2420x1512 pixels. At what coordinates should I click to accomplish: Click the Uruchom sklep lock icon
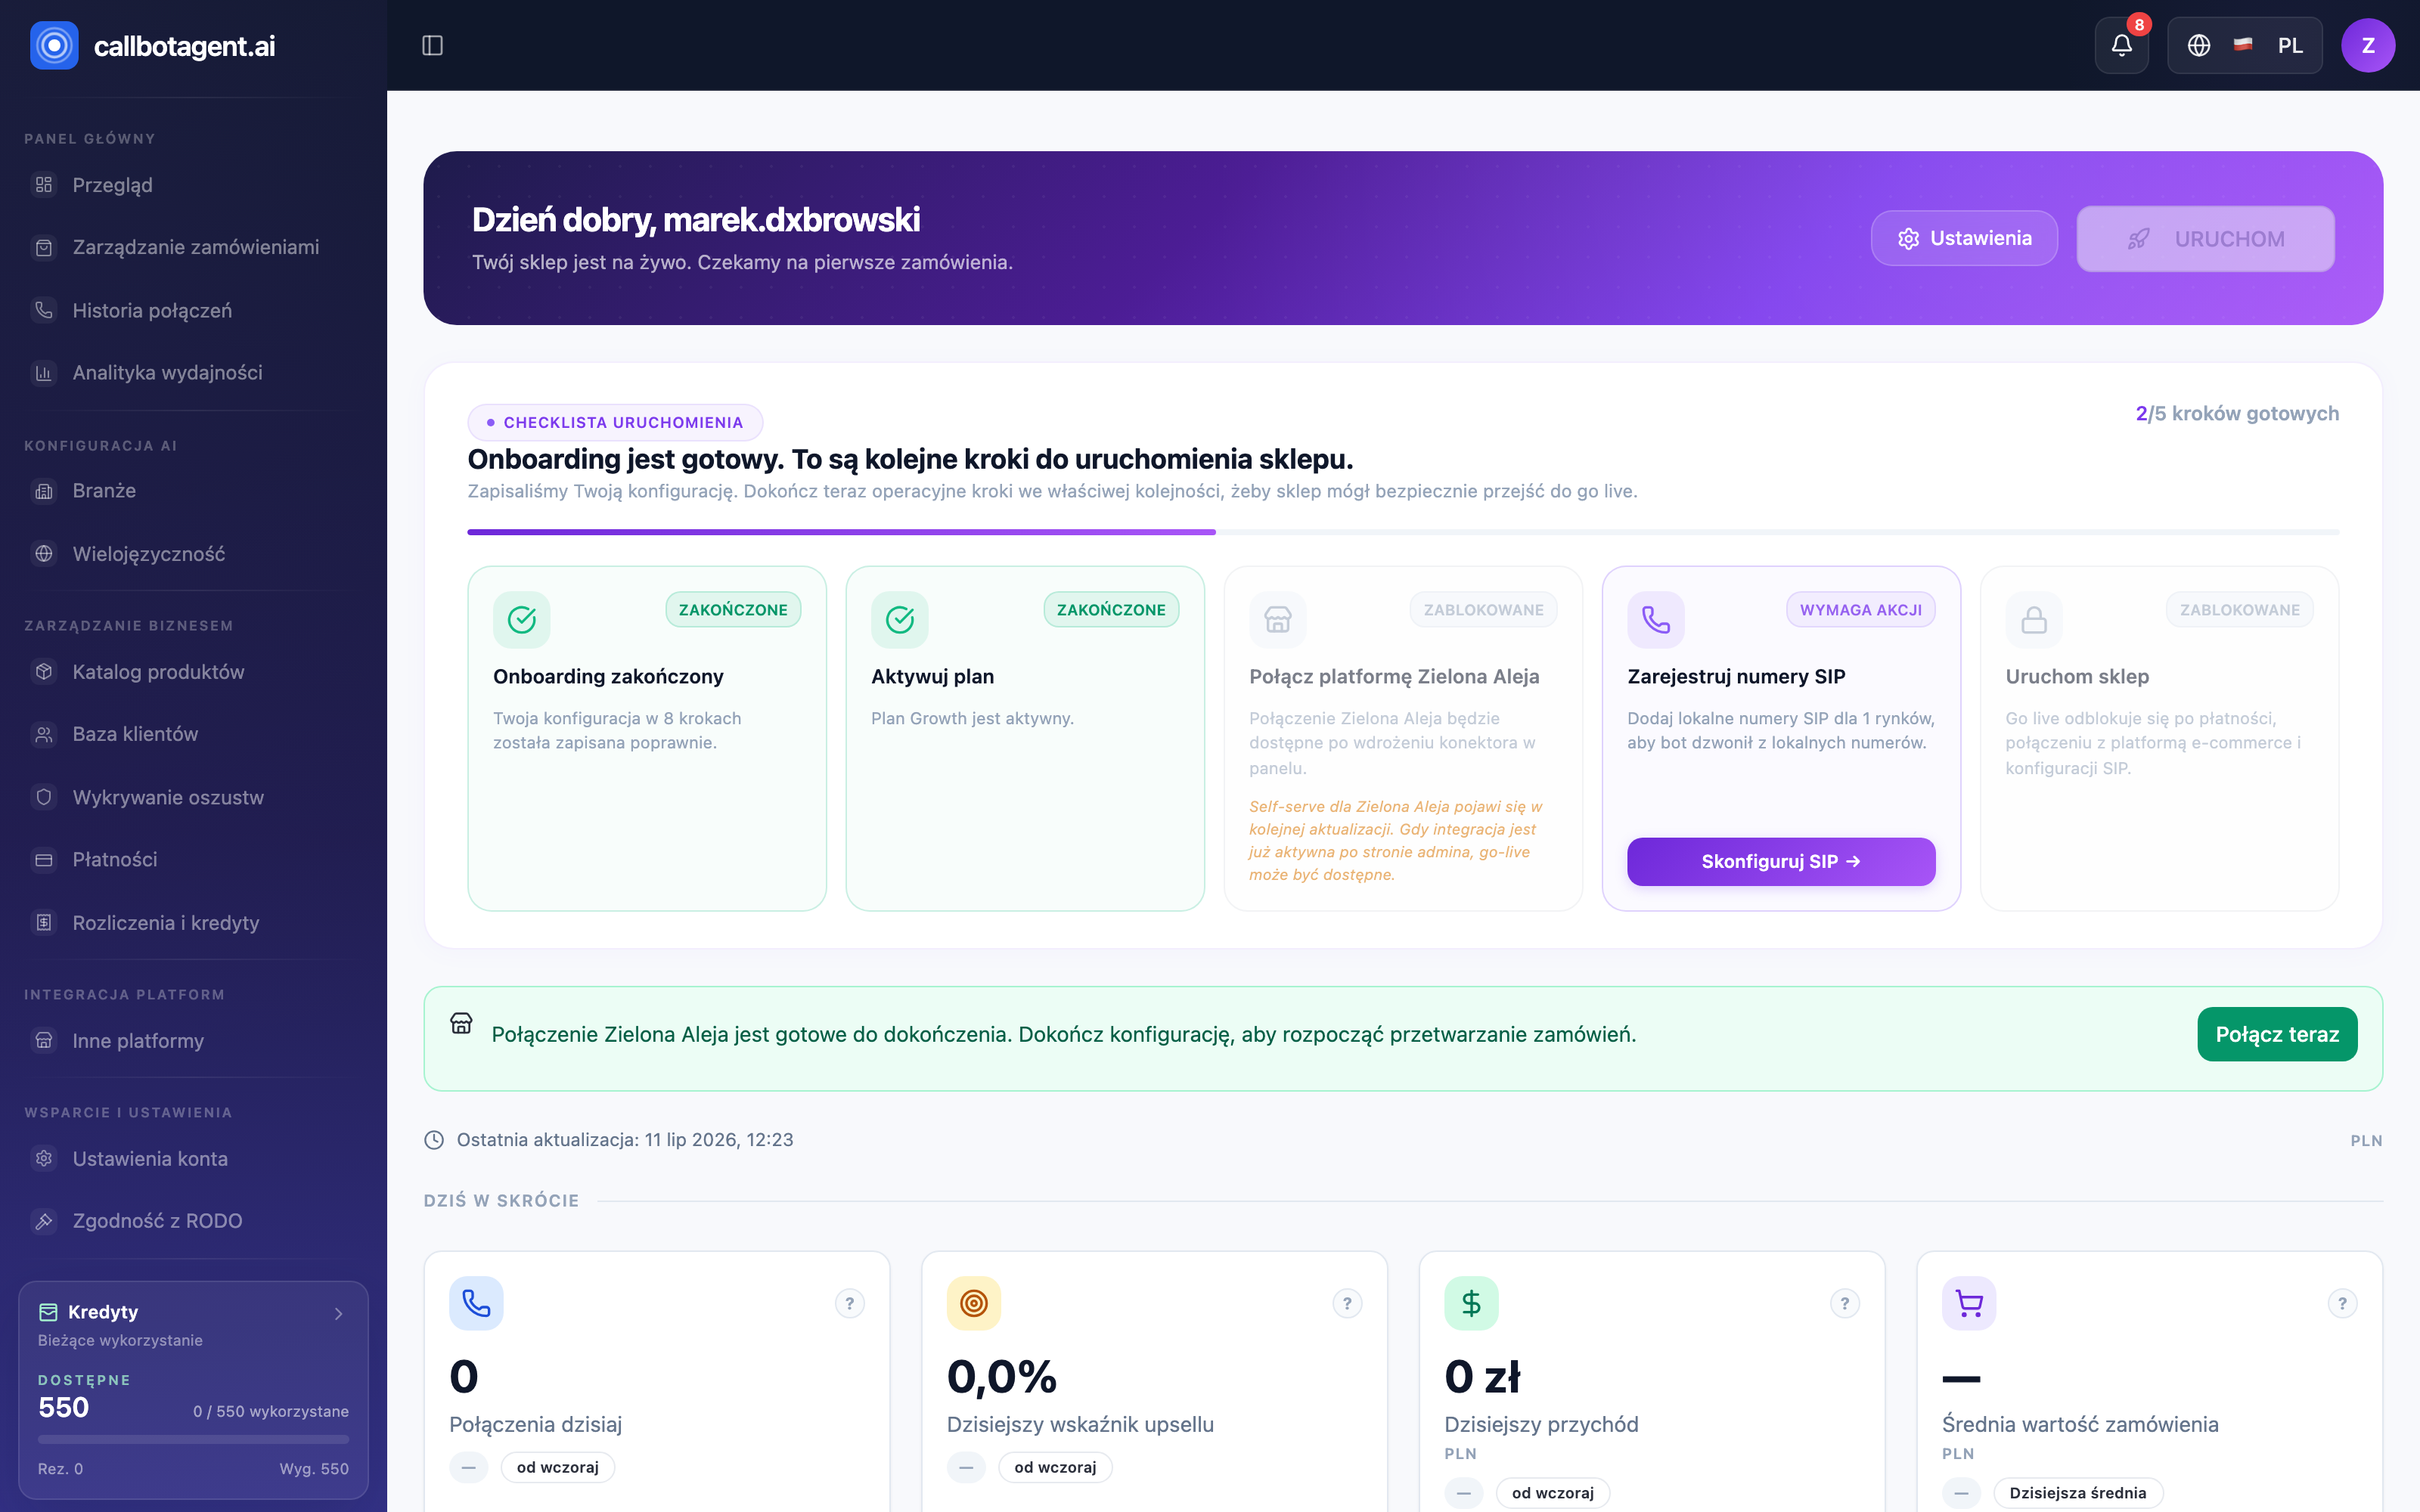[x=2034, y=620]
